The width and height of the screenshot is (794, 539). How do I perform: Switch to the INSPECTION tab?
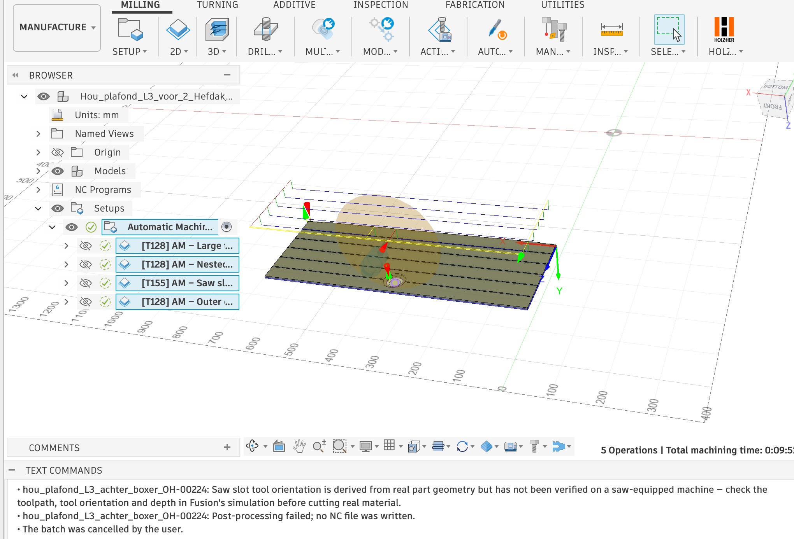pyautogui.click(x=381, y=5)
